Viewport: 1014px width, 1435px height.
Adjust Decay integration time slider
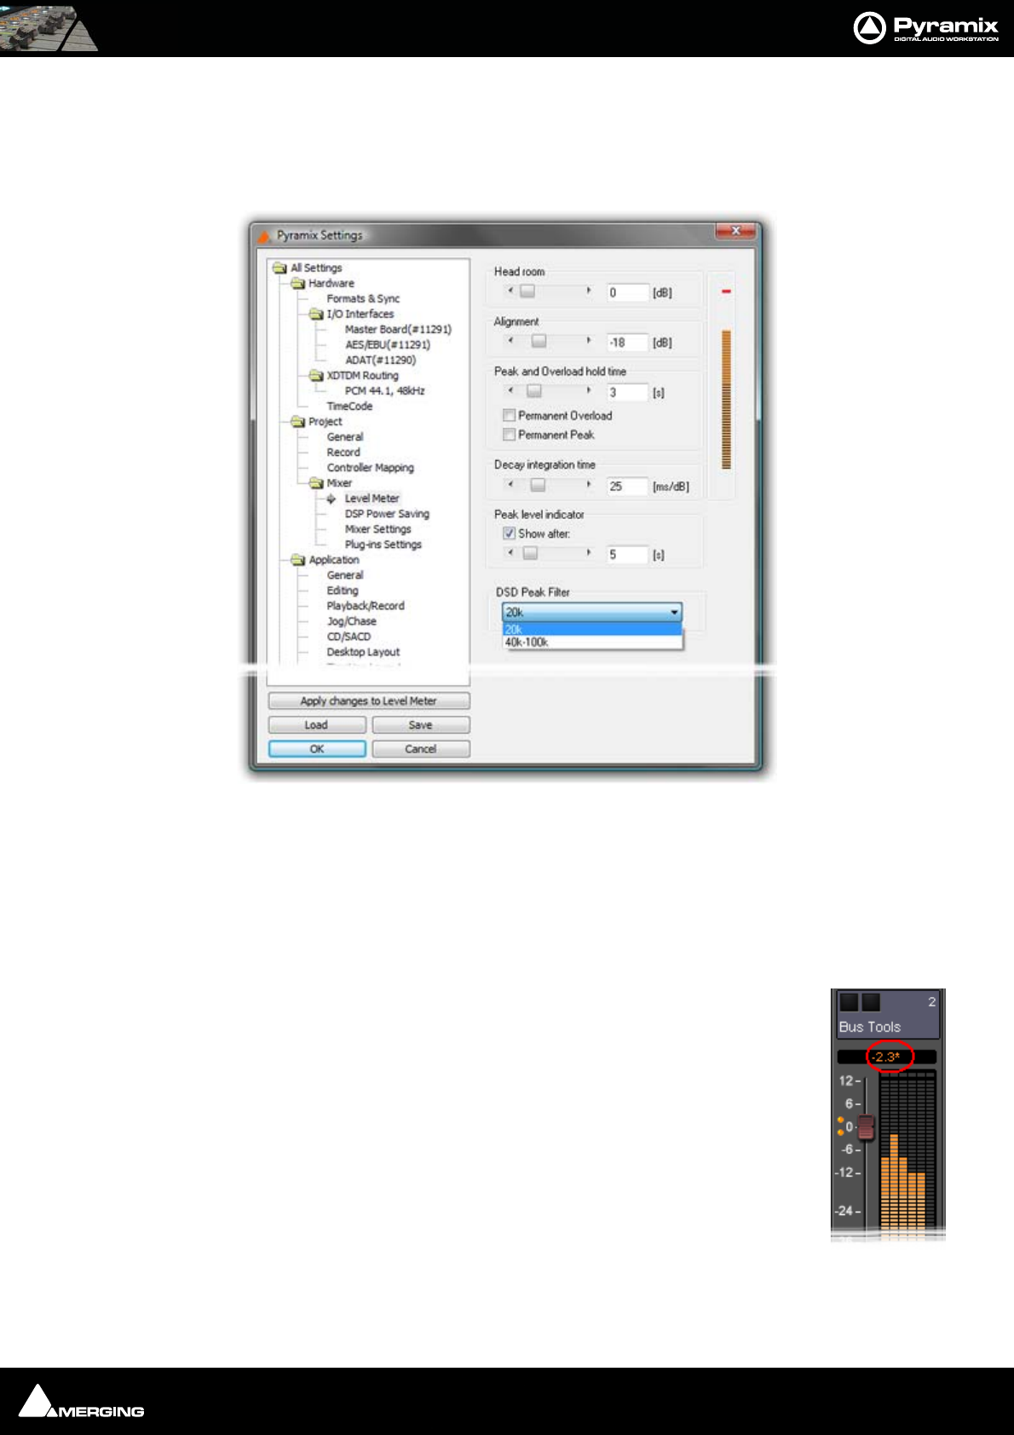[x=537, y=484]
